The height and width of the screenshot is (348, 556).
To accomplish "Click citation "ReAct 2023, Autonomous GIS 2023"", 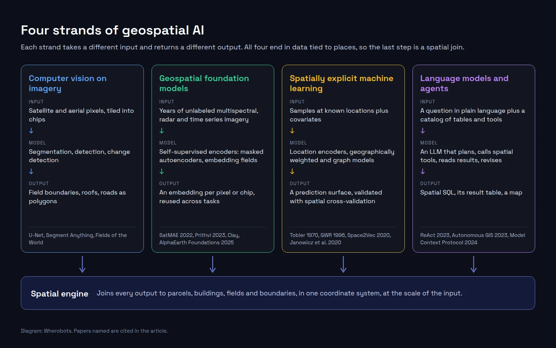I will (473, 239).
